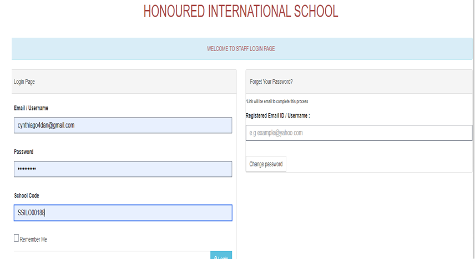The height and width of the screenshot is (259, 475).
Task: Click the Change password button
Action: tap(266, 164)
